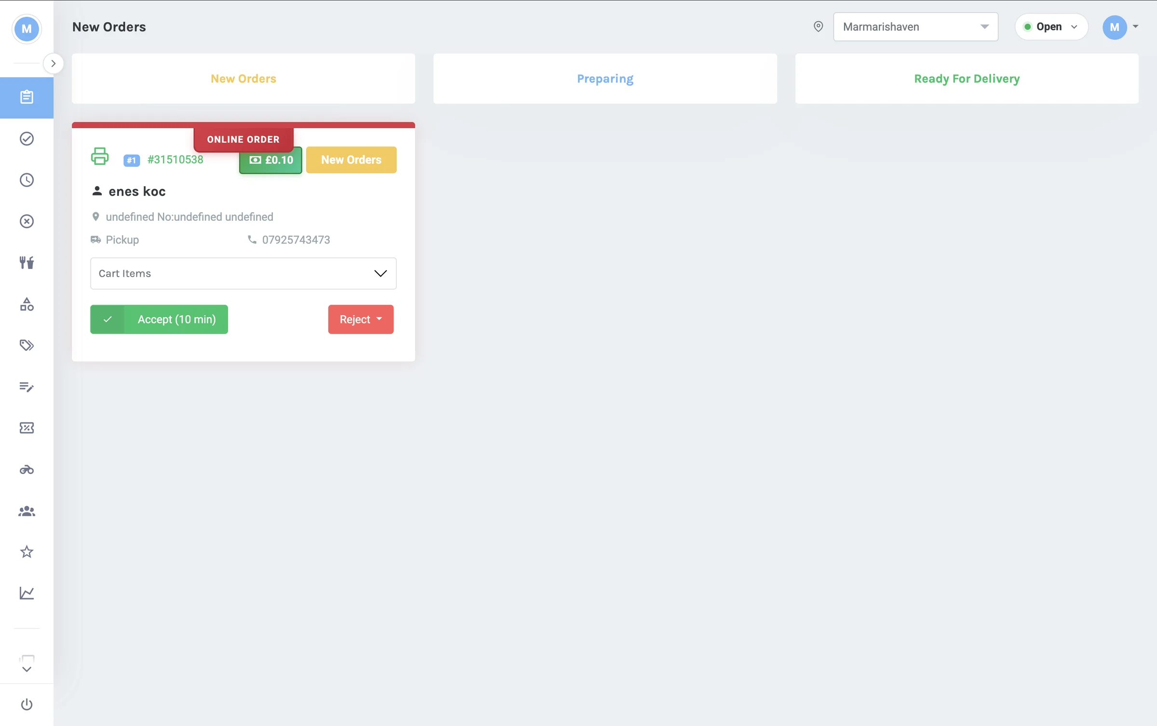Screen dimensions: 1157x726
Task: Open cancelled orders X circle icon
Action: point(27,221)
